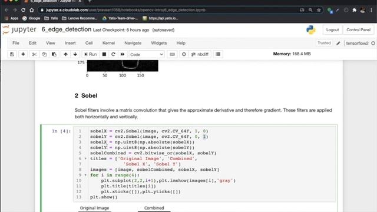Reload the browser page
The width and height of the screenshot is (377, 212).
pyautogui.click(x=23, y=10)
